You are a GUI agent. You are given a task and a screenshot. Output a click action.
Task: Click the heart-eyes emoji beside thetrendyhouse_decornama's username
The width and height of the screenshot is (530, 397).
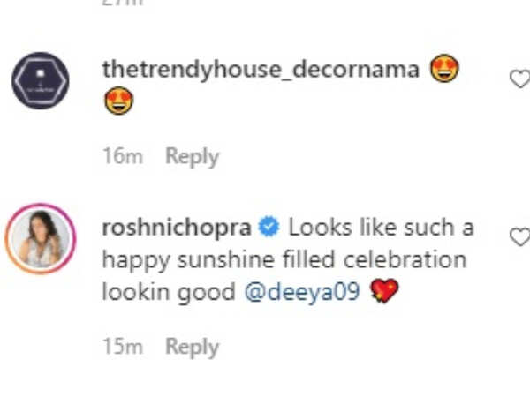pos(445,71)
